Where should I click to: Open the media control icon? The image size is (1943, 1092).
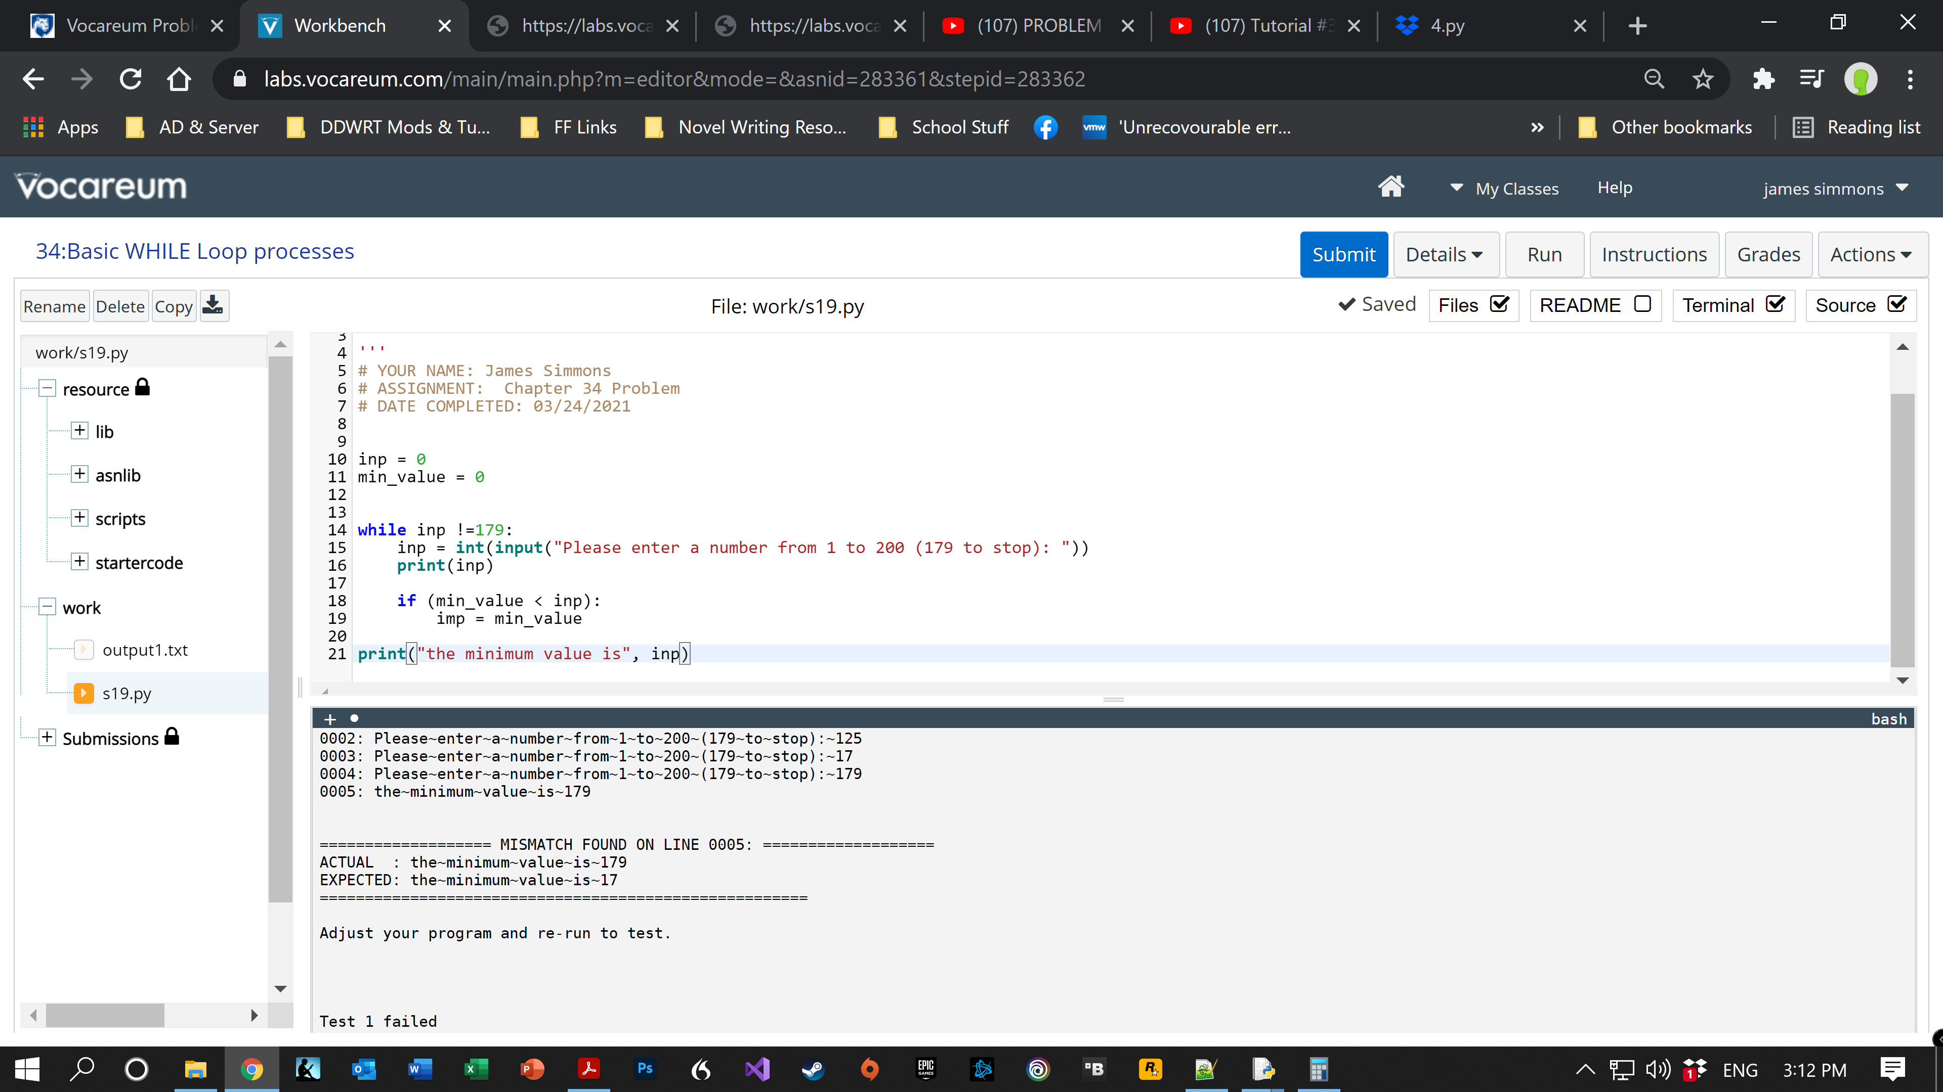click(1811, 79)
